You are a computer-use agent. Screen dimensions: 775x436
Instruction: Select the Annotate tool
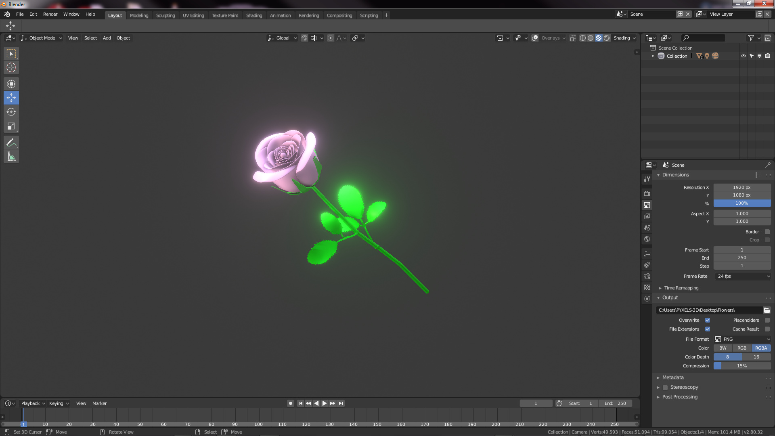tap(11, 142)
